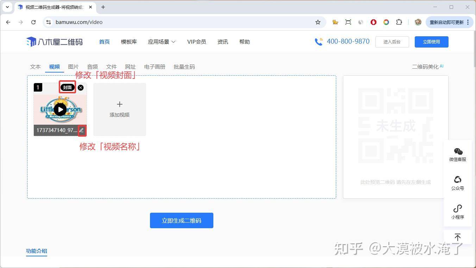
Task: Open 小程序 in the side panel
Action: click(458, 212)
